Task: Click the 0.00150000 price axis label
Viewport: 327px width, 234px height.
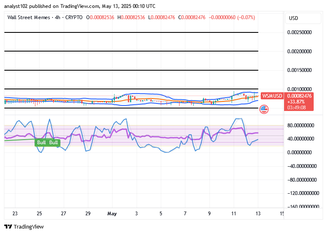Action: [300, 70]
